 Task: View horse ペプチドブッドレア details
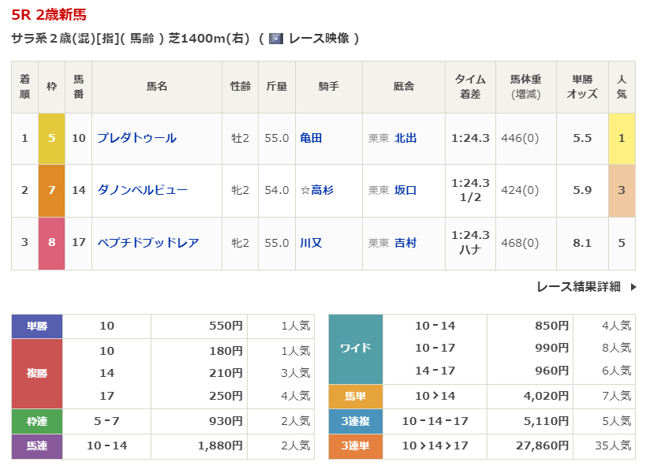(147, 243)
